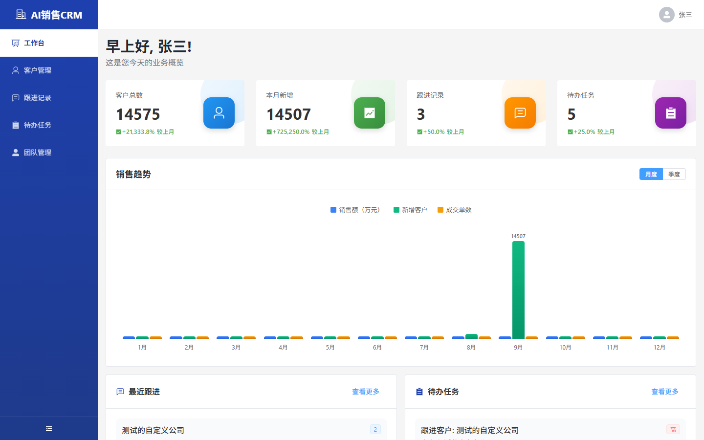Click the purple clipboard icon on 待办任务 card
This screenshot has height=440, width=704.
point(671,113)
